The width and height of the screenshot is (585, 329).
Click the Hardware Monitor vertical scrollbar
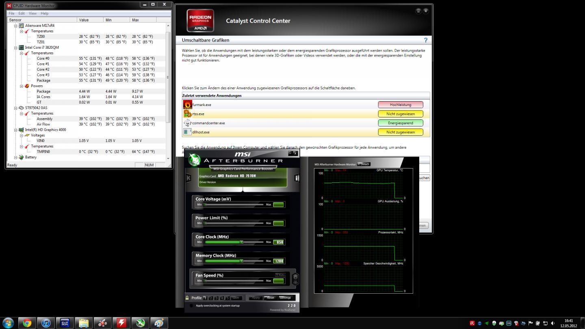[x=168, y=91]
